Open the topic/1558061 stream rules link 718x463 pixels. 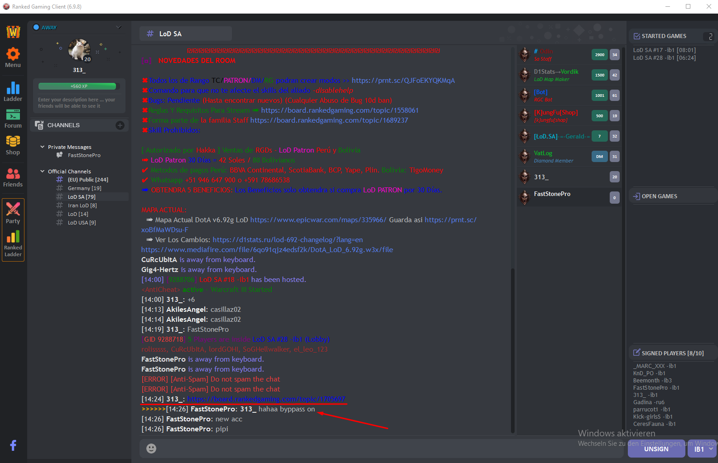(x=340, y=110)
